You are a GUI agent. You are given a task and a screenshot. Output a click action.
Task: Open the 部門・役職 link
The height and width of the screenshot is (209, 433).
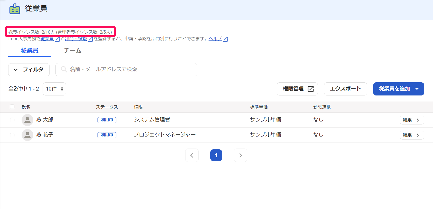click(x=76, y=39)
